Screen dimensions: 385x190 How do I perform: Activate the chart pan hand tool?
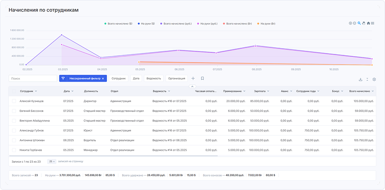click(x=364, y=23)
